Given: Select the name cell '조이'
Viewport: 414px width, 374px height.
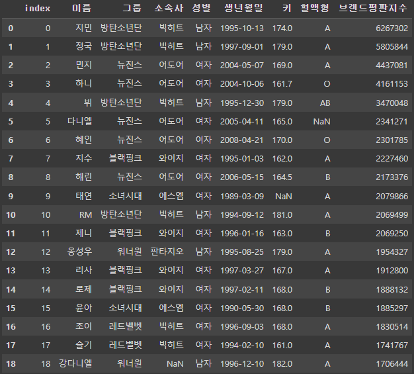Looking at the screenshot, I should pos(84,326).
